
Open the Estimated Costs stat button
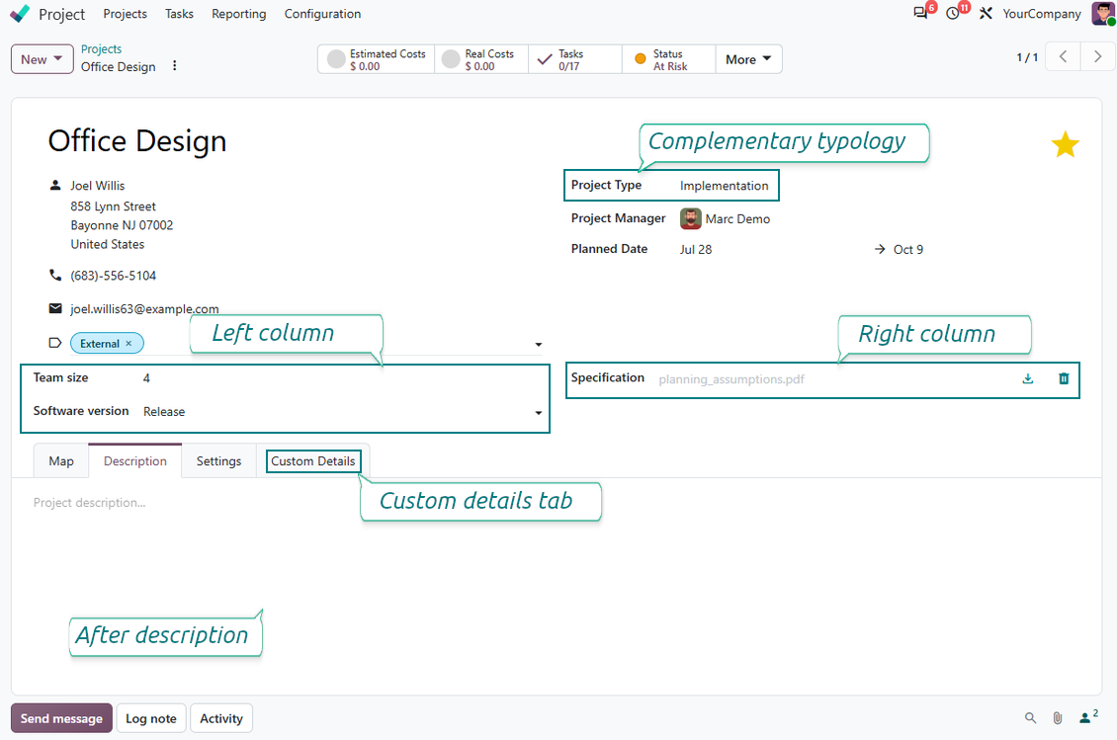coord(377,59)
